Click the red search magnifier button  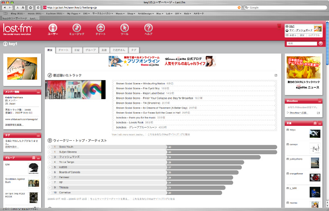(x=321, y=44)
